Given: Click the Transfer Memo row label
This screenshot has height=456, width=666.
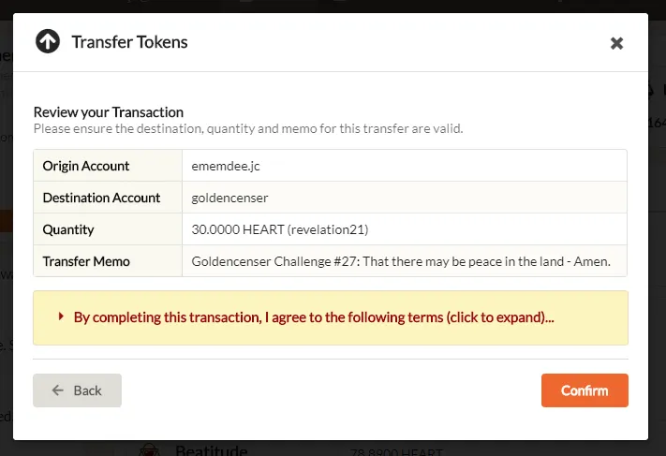Looking at the screenshot, I should click(x=86, y=261).
